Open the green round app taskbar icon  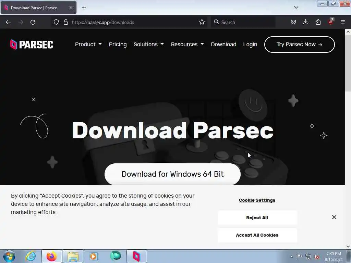(116, 256)
